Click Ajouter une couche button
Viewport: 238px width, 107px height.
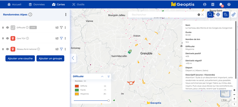tap(20, 59)
